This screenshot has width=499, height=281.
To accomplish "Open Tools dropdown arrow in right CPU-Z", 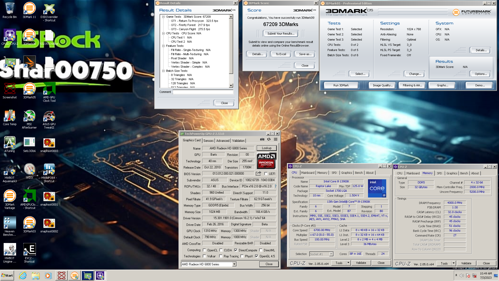I will (x=454, y=264).
